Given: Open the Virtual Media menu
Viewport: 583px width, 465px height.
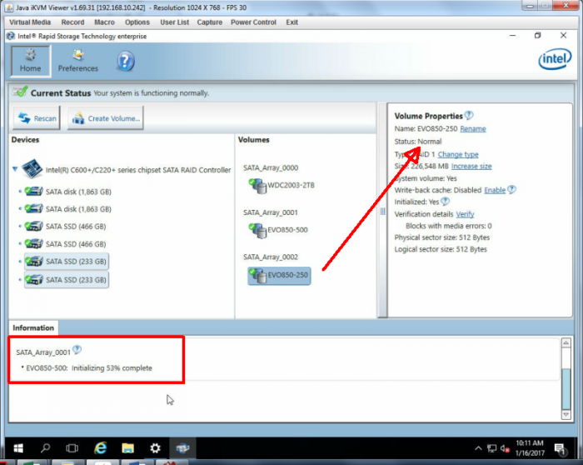Looking at the screenshot, I should pos(30,22).
